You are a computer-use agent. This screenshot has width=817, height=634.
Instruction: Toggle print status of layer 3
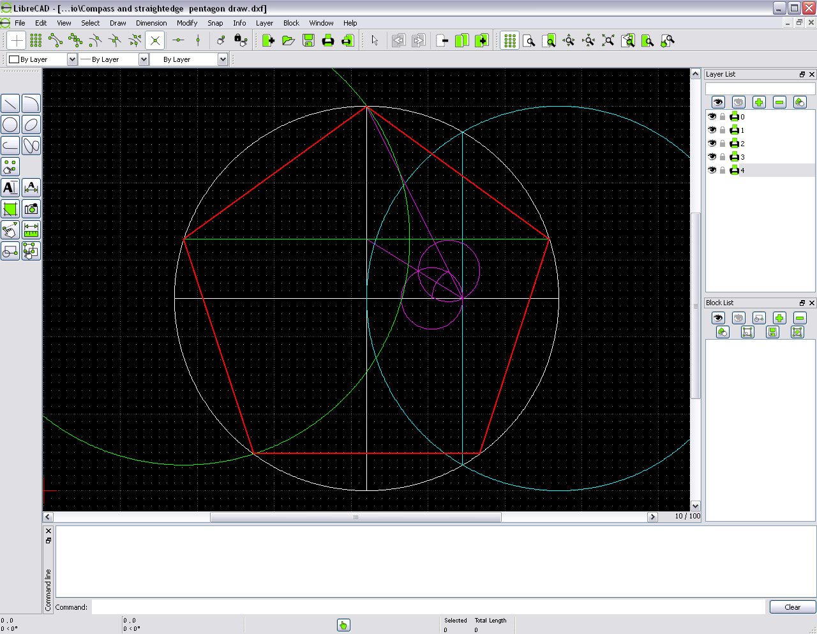pyautogui.click(x=734, y=156)
